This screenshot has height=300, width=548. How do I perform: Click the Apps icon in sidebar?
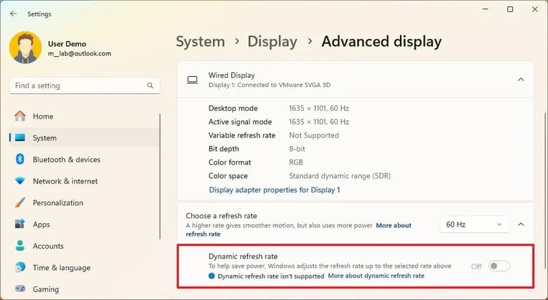click(x=20, y=224)
